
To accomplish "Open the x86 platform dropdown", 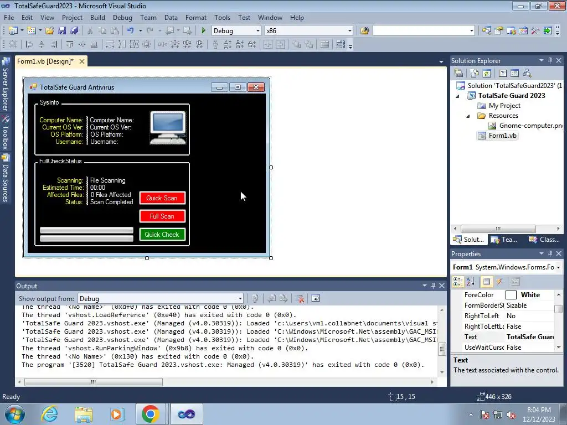I will tap(349, 31).
